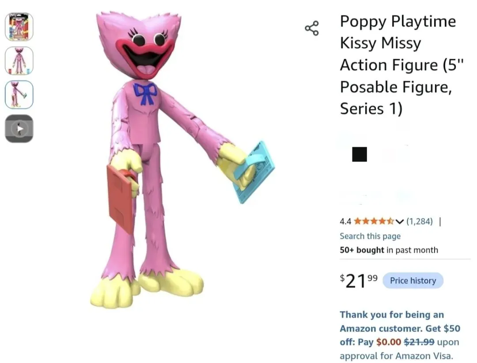Click the Amazon Visa $50 off offer
This screenshot has height=363, width=477.
coord(400,335)
